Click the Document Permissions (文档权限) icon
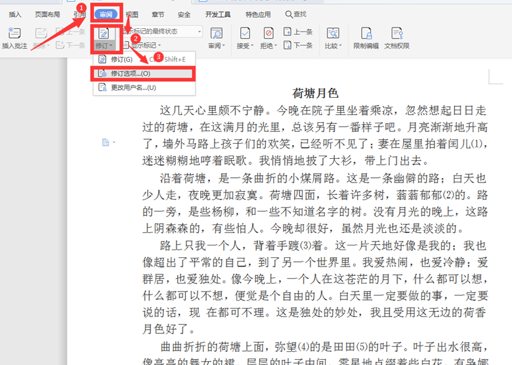This screenshot has width=512, height=365. tap(397, 33)
